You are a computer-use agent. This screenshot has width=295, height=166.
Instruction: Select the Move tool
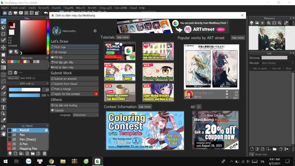(3, 47)
